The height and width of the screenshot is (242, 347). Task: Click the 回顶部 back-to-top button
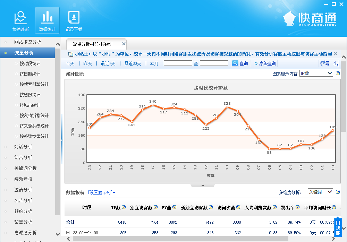tap(338, 227)
